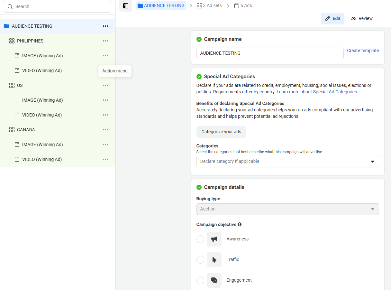The height and width of the screenshot is (290, 391).
Task: Click the Campaign name text field
Action: [x=270, y=53]
